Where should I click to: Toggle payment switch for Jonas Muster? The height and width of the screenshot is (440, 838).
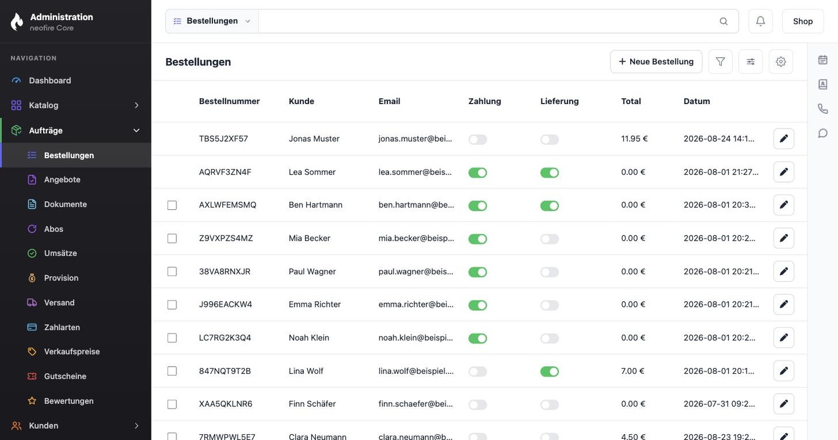[478, 139]
